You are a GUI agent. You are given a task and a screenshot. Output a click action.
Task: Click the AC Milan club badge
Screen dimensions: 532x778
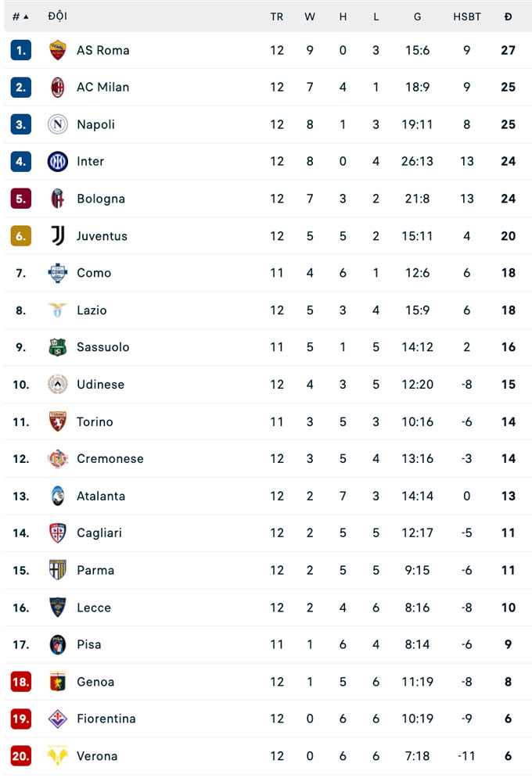point(58,87)
